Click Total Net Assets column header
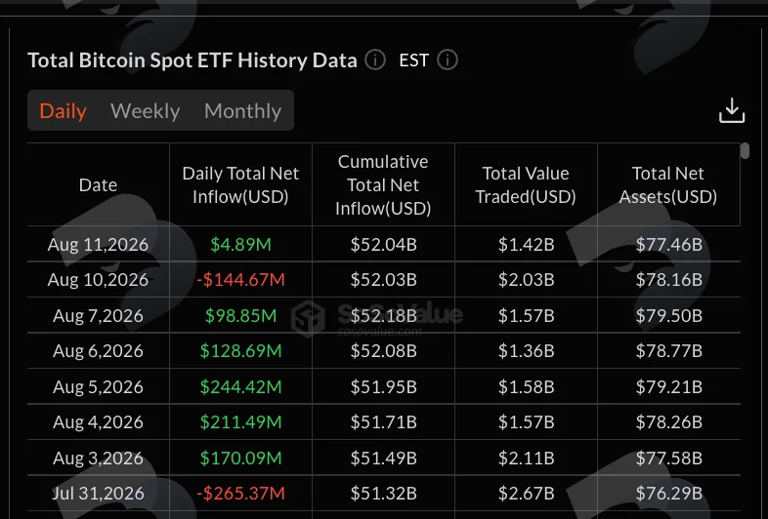This screenshot has width=768, height=519. pyautogui.click(x=668, y=185)
